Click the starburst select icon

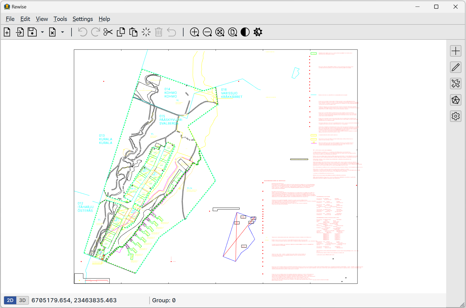(x=146, y=32)
